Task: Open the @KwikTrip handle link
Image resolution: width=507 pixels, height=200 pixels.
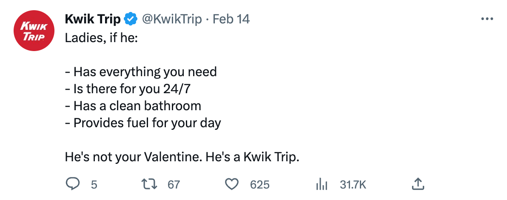Action: coord(171,19)
